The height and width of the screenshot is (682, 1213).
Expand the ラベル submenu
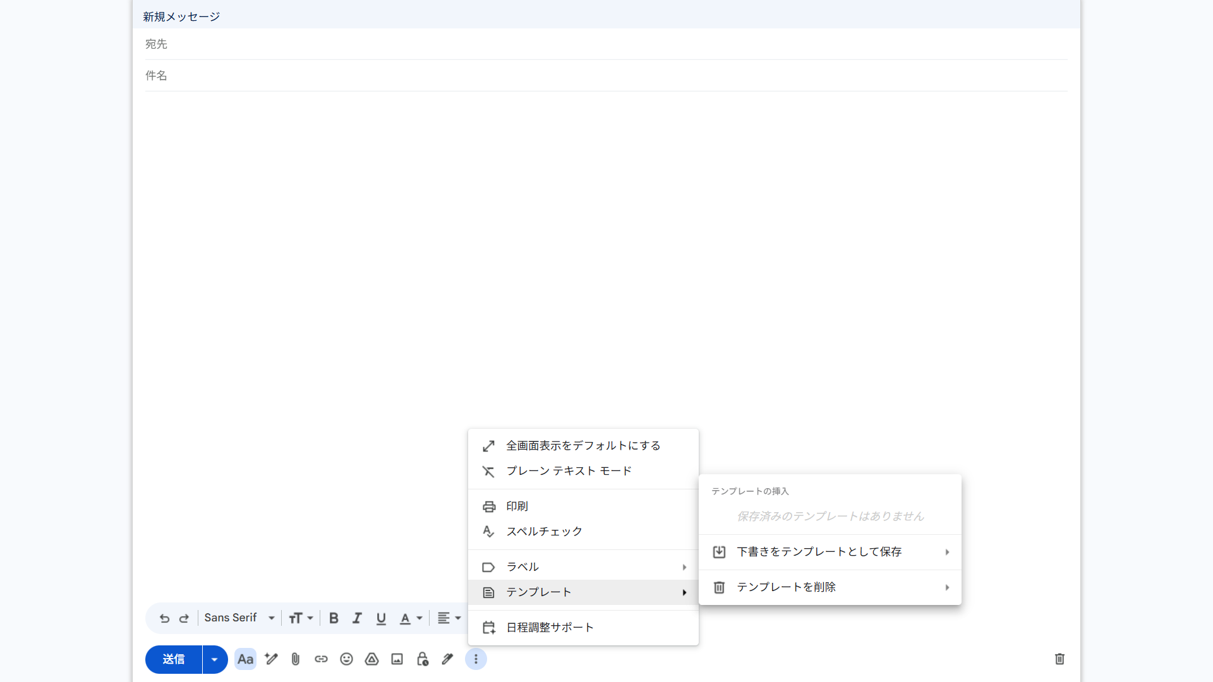(583, 567)
